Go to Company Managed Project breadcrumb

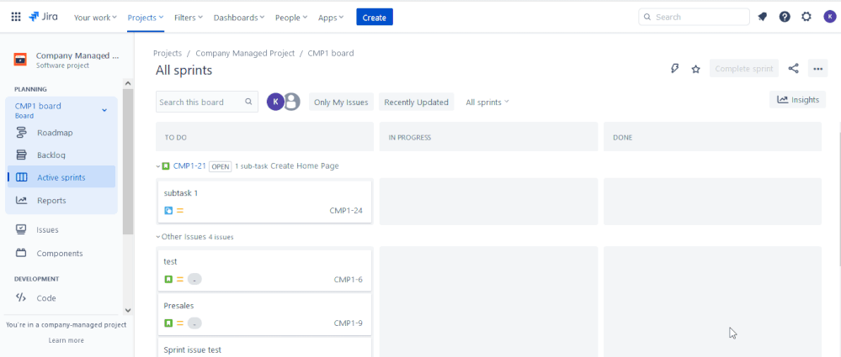[245, 53]
